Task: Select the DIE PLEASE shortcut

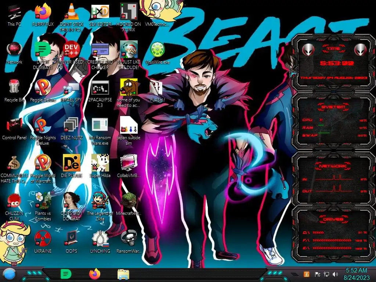Action: [72, 166]
